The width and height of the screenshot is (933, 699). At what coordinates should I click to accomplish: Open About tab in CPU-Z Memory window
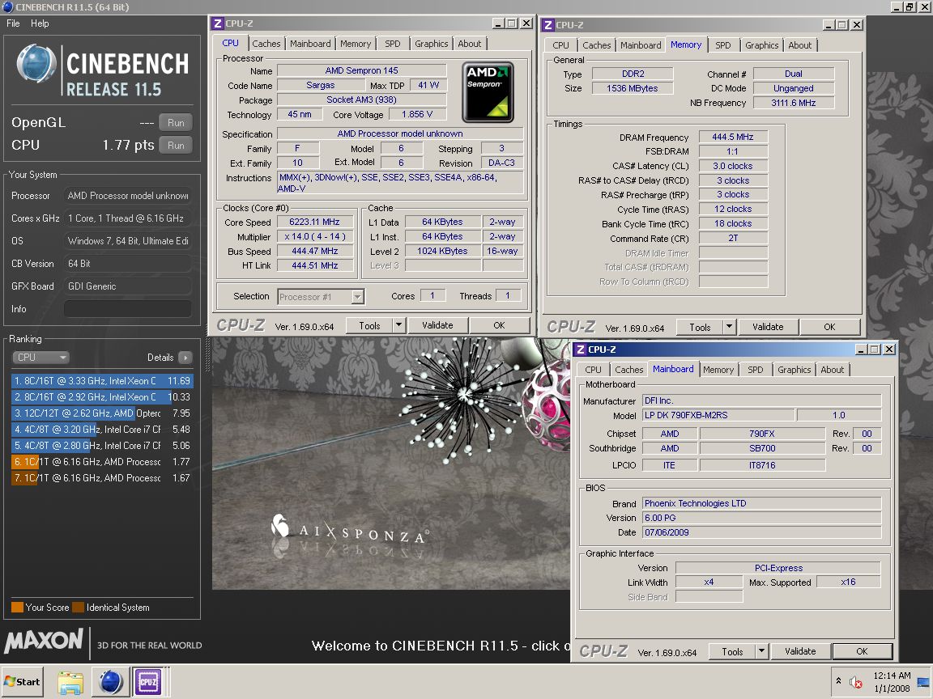799,45
